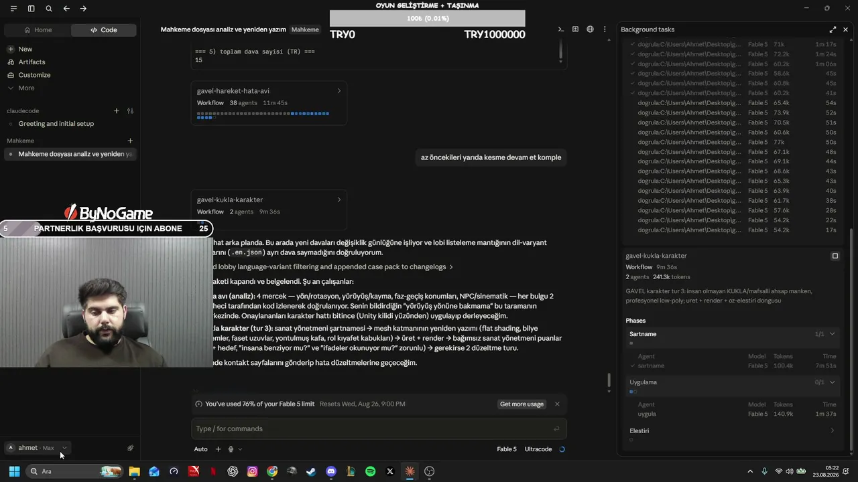Select Mahkeme dosyası analiz session
This screenshot has height=482, width=858.
click(70, 154)
